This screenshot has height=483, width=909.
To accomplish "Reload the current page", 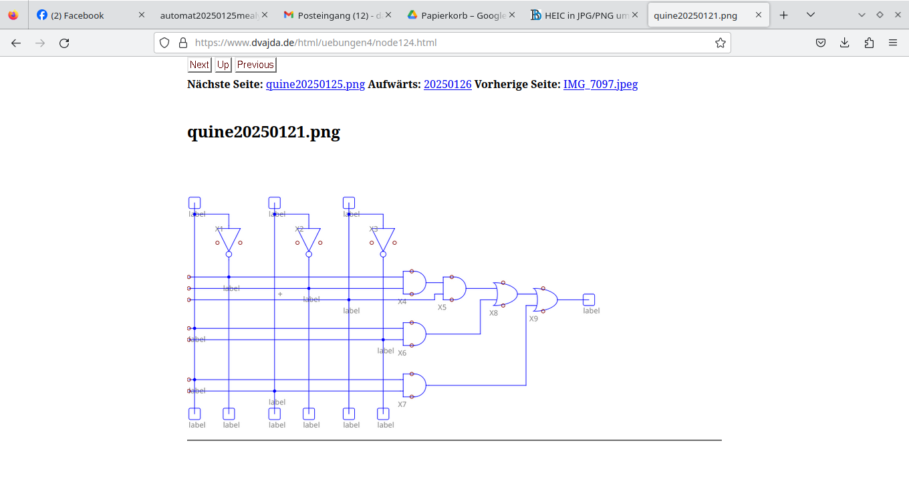I will [x=64, y=43].
